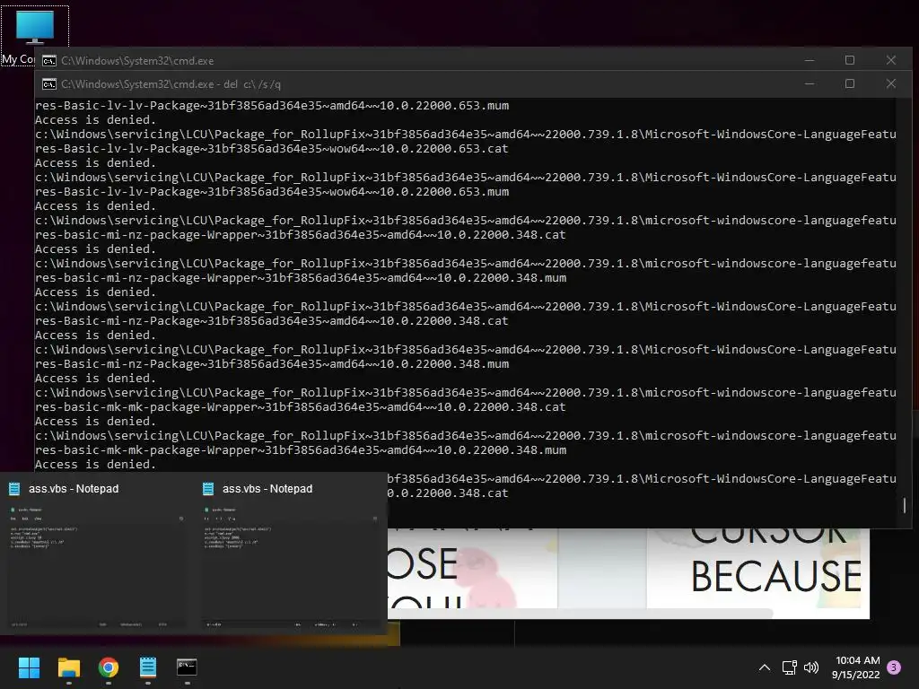
Task: Maximize the back cmd.exe window
Action: [850, 60]
